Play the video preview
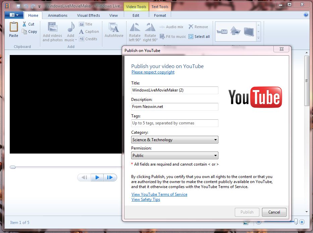The image size is (313, 233). 97,177
